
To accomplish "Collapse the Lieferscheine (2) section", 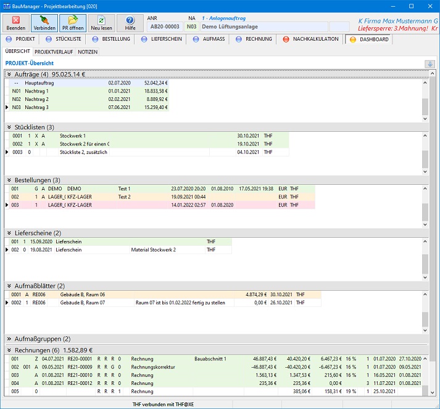I will click(9, 233).
